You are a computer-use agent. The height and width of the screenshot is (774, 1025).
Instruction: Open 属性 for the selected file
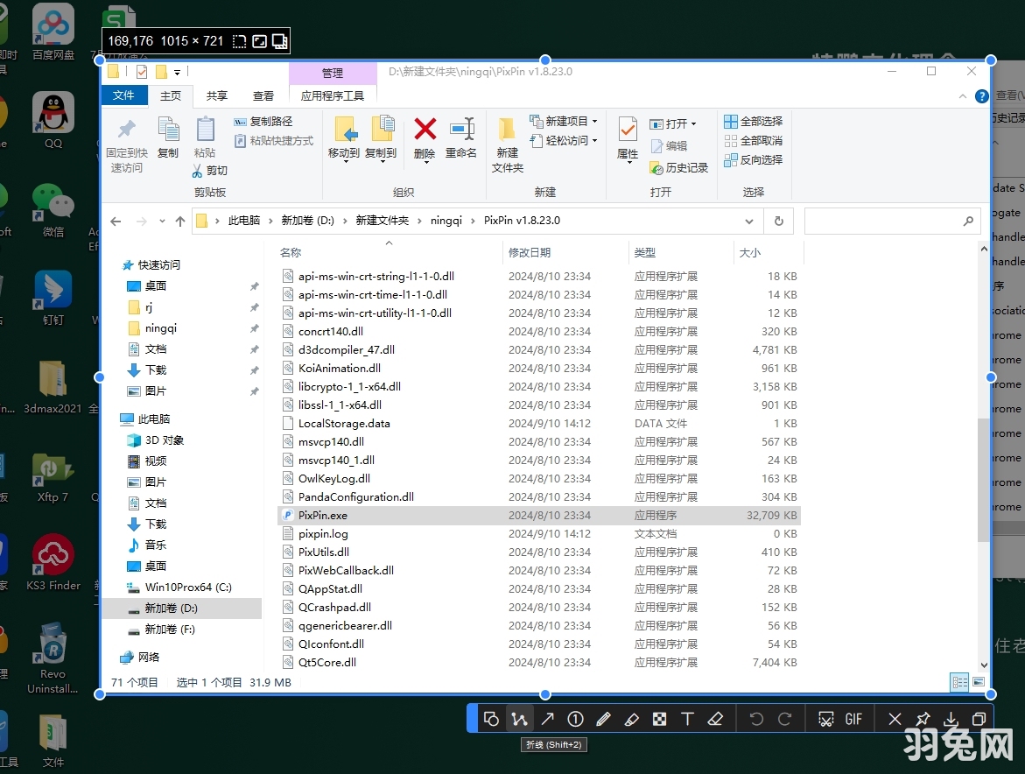point(627,140)
